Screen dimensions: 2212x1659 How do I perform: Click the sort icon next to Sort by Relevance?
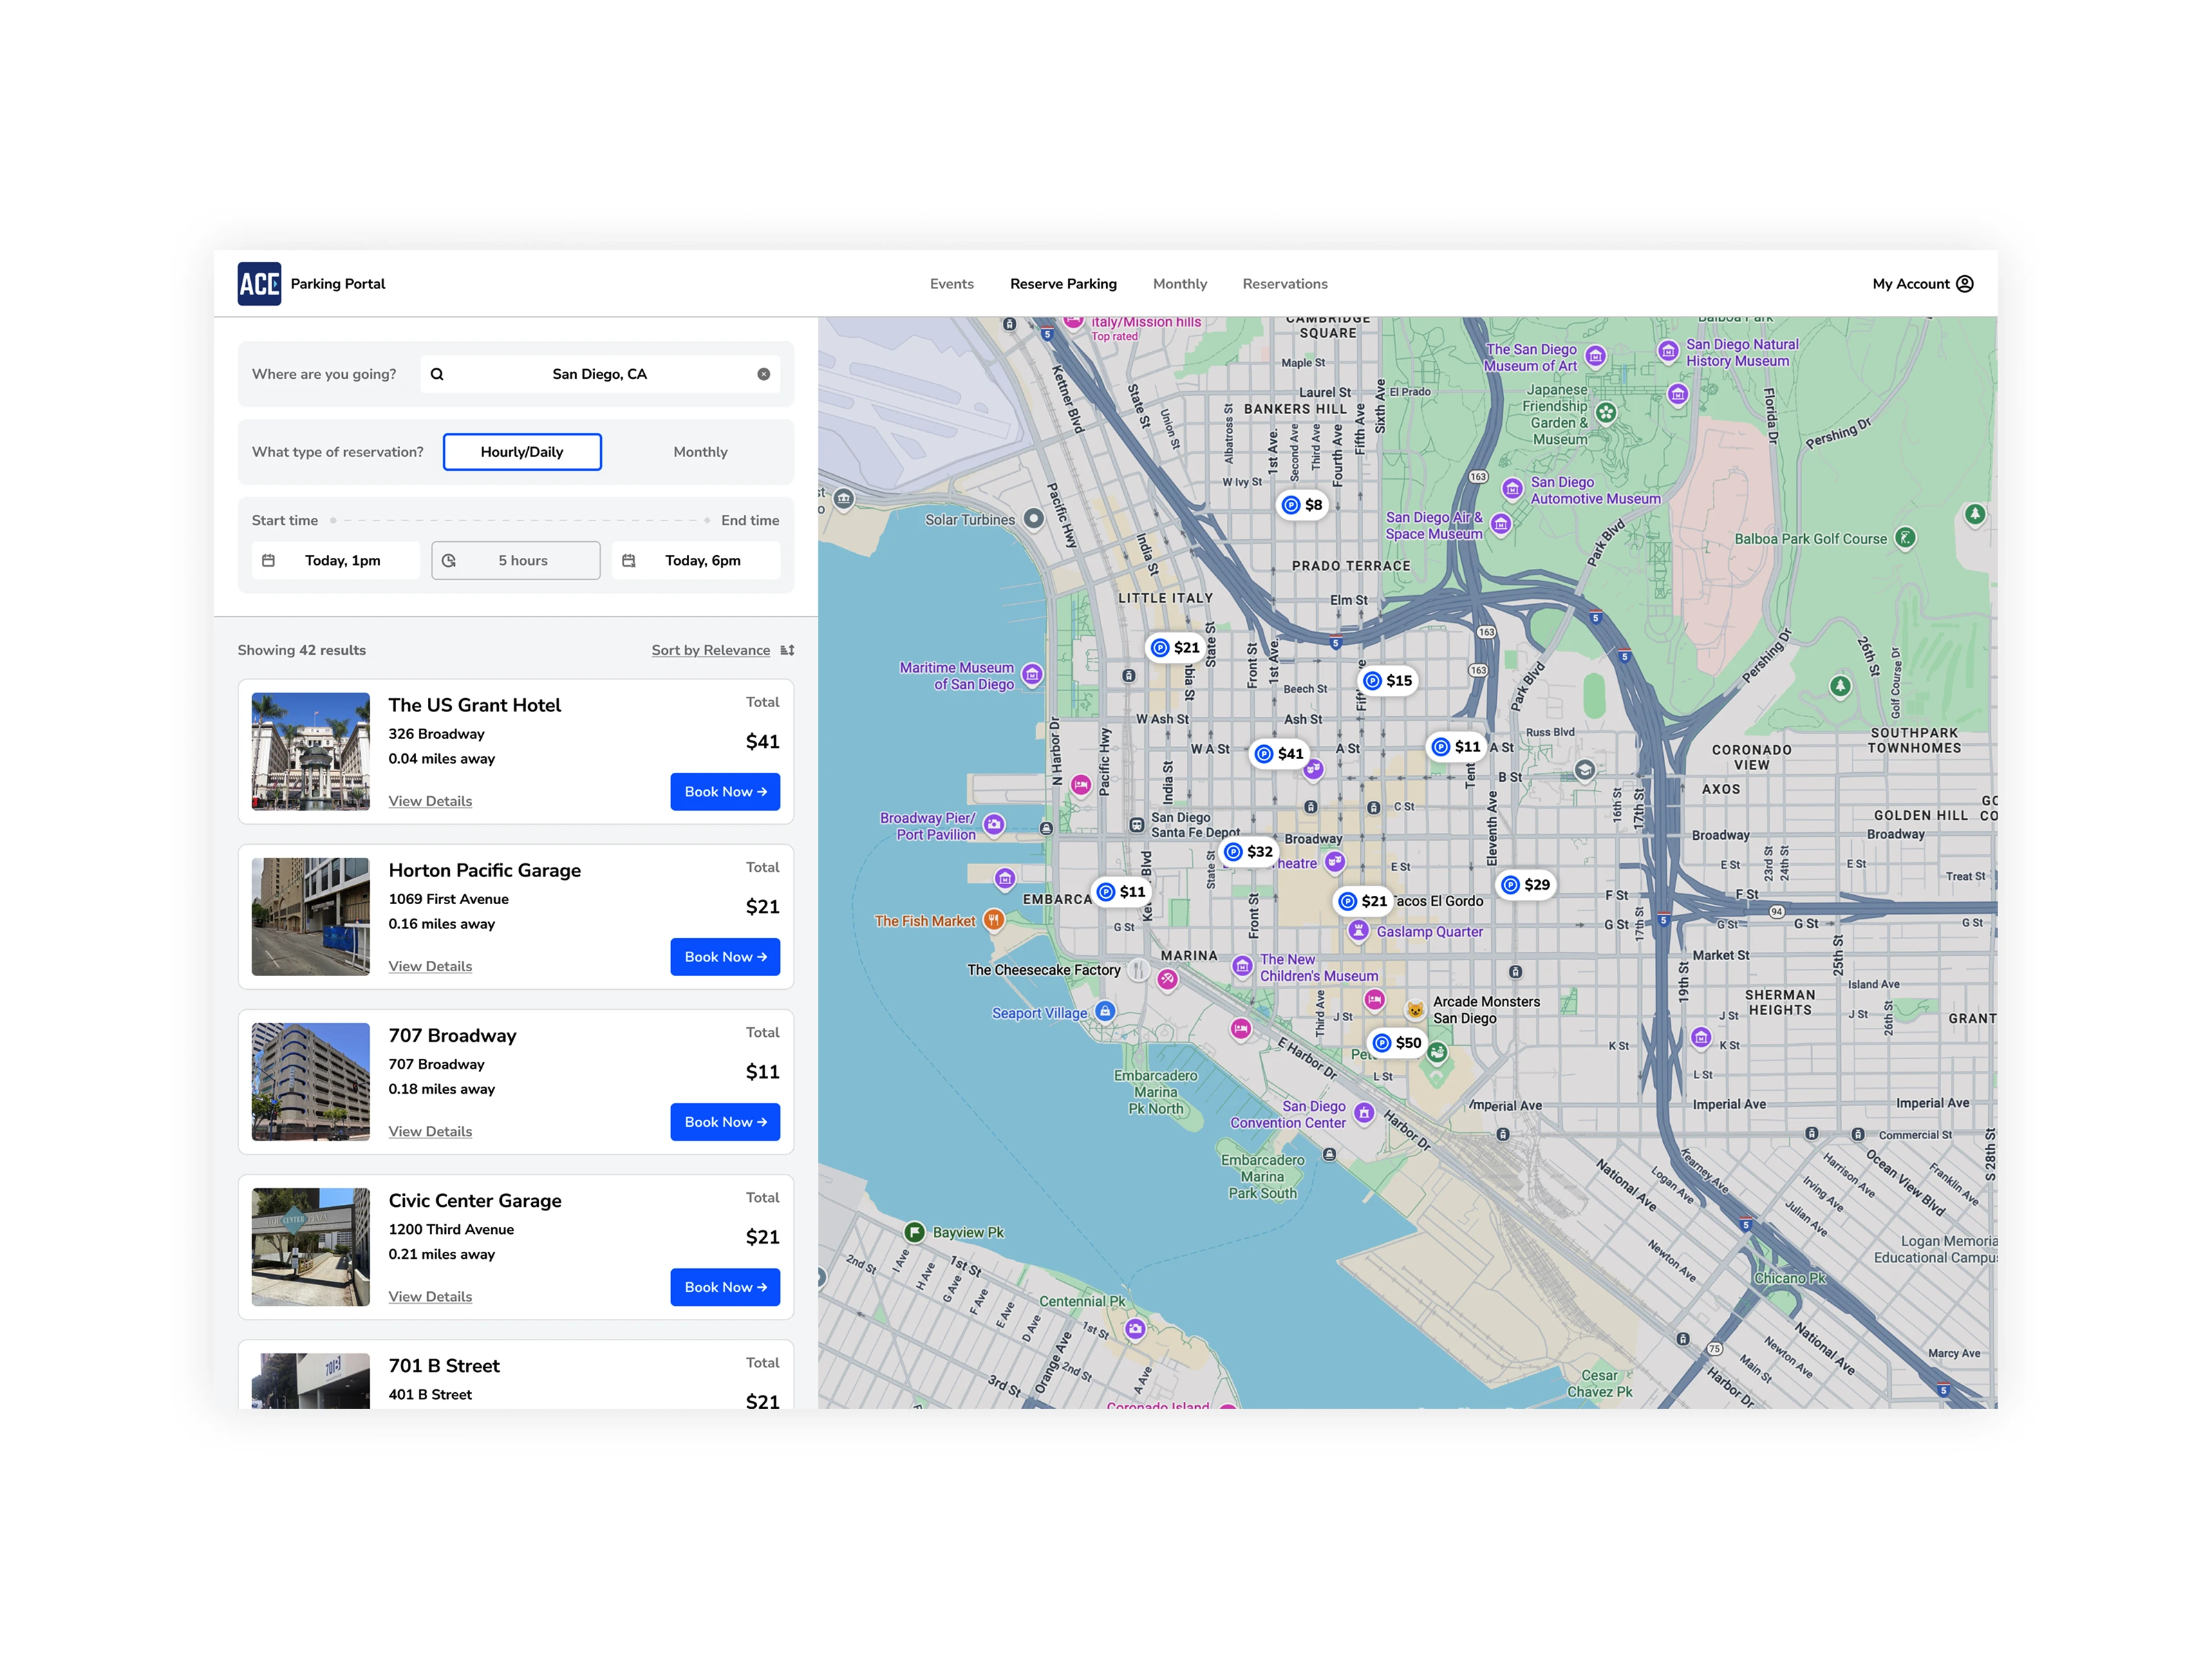pyautogui.click(x=786, y=649)
